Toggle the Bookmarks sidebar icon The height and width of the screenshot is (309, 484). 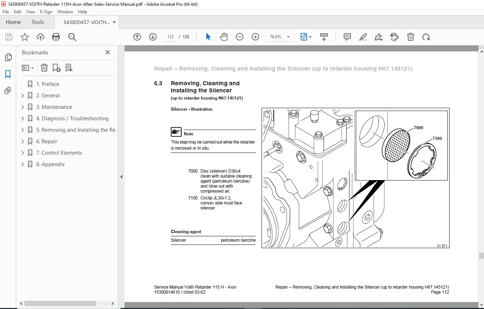(8, 74)
